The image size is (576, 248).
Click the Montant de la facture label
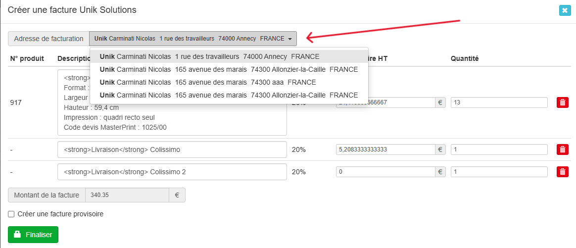pos(47,195)
